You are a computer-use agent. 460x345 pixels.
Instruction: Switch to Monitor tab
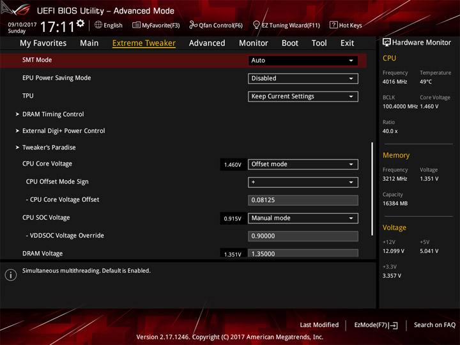[x=254, y=43]
